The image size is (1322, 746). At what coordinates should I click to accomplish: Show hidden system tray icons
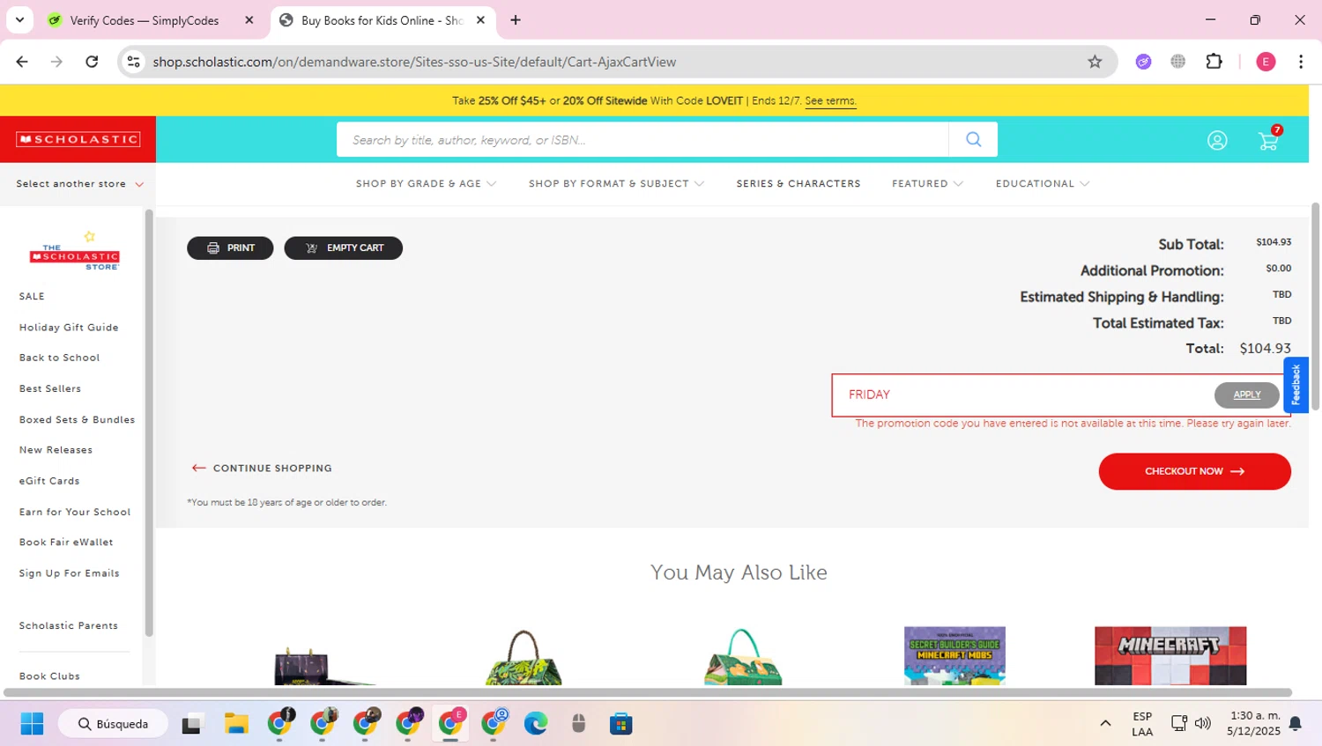(x=1105, y=724)
